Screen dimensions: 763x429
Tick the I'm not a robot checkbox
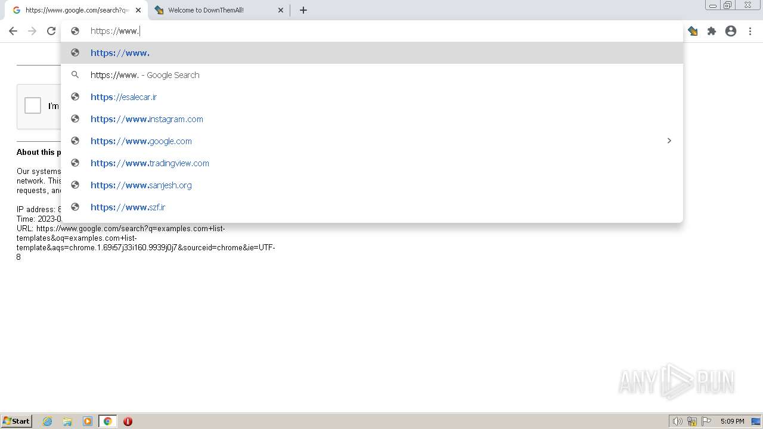click(33, 105)
